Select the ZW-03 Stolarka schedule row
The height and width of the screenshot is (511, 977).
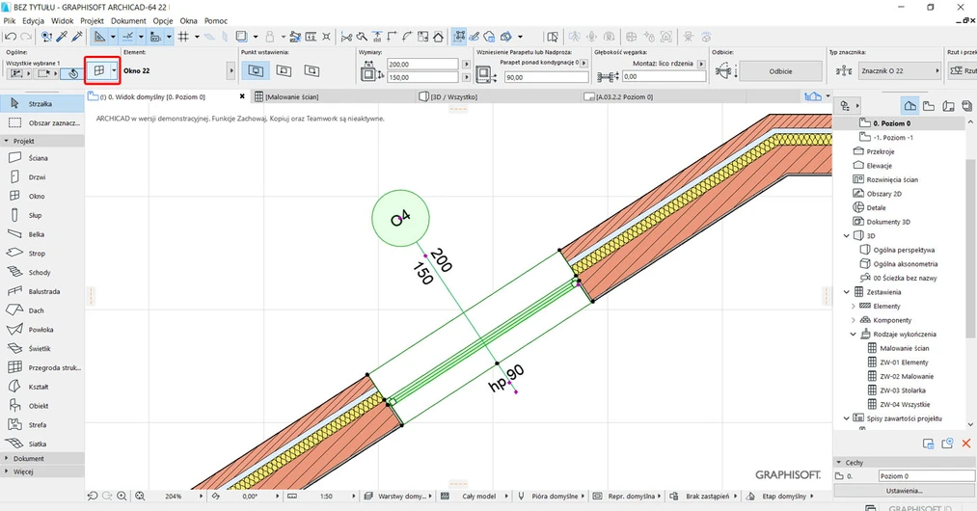click(x=902, y=390)
